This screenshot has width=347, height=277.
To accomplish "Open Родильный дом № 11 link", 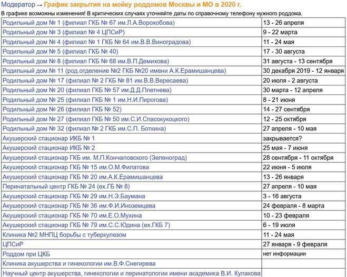I will tap(114, 71).
